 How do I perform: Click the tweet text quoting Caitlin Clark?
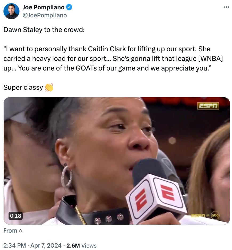coord(113,58)
